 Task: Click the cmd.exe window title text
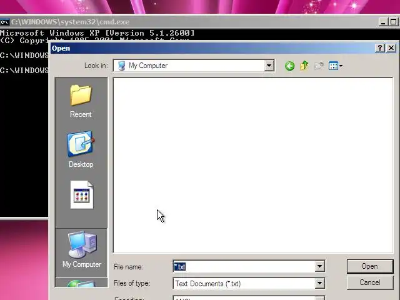point(71,22)
